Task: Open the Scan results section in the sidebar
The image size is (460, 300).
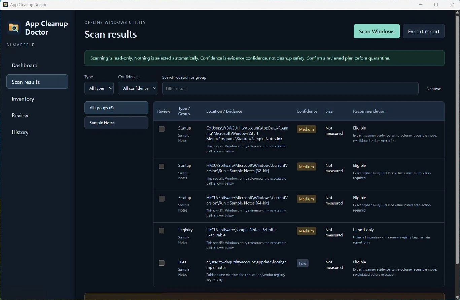Action: [x=37, y=82]
